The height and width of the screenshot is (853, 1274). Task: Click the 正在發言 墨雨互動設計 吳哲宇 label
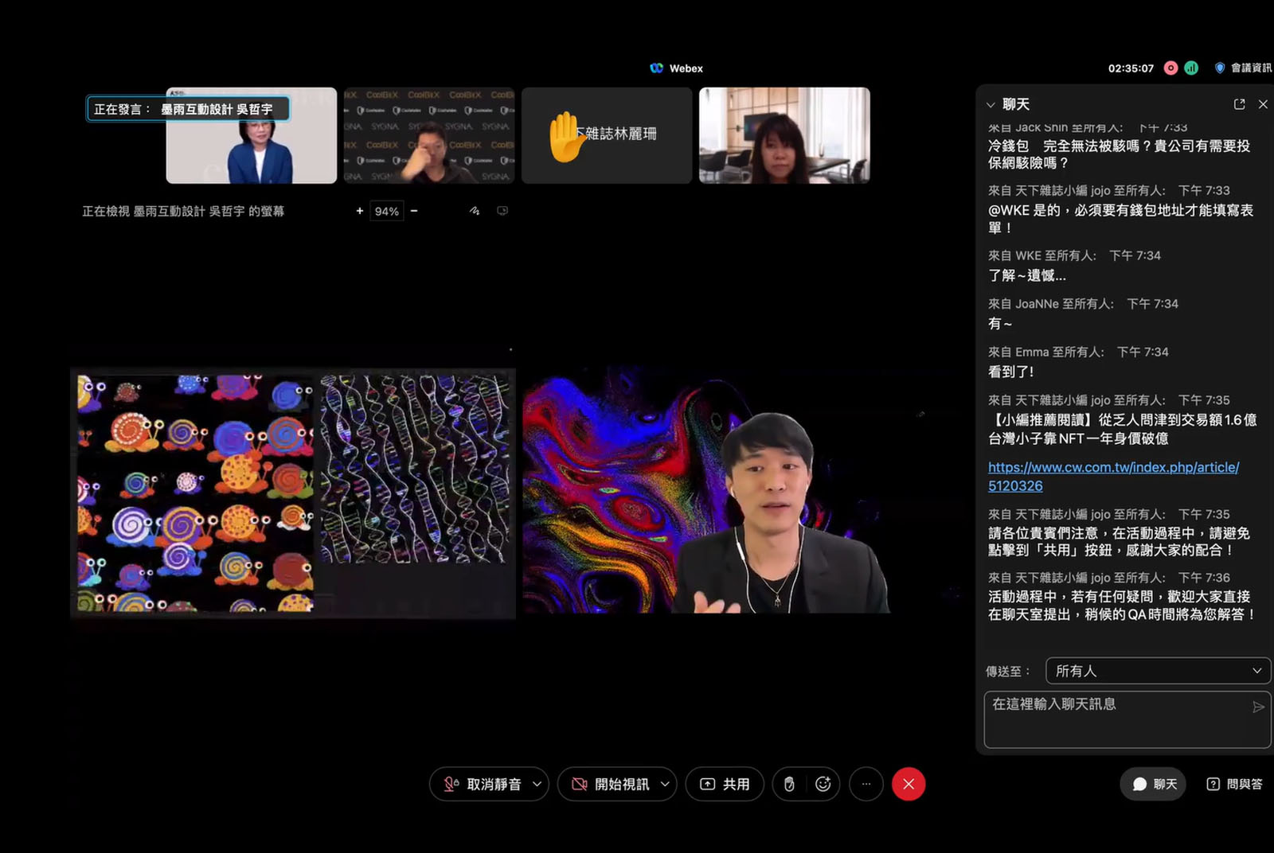point(188,109)
